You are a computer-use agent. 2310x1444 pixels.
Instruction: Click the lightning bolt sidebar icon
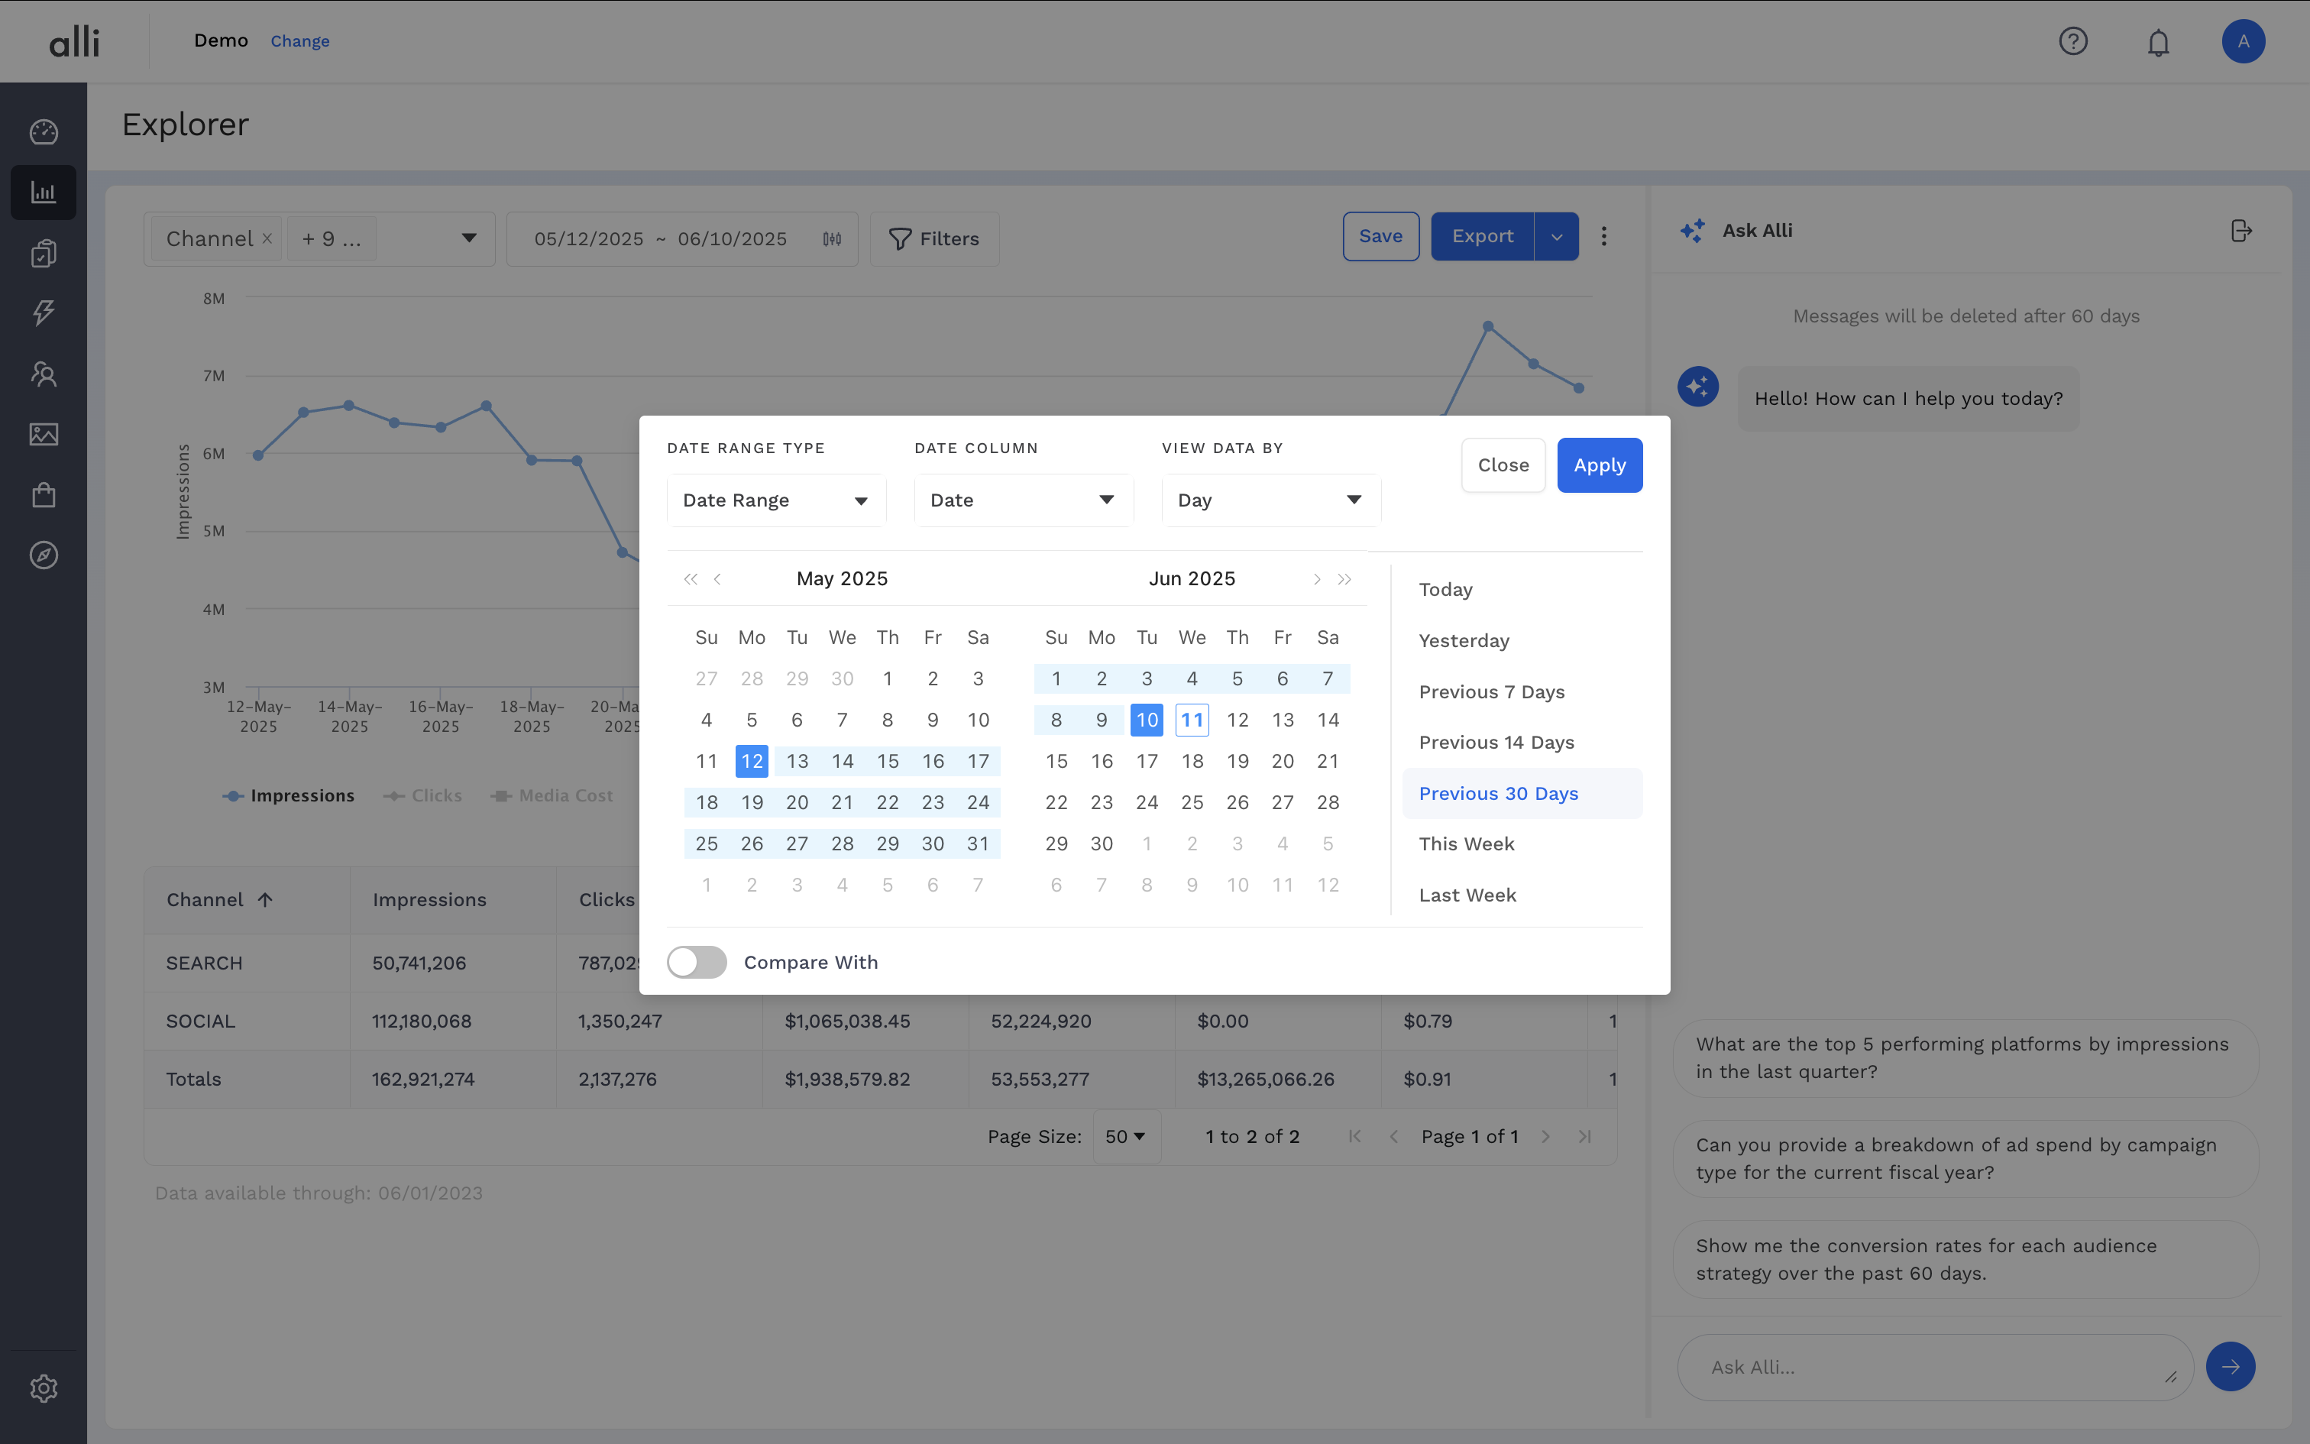44,312
